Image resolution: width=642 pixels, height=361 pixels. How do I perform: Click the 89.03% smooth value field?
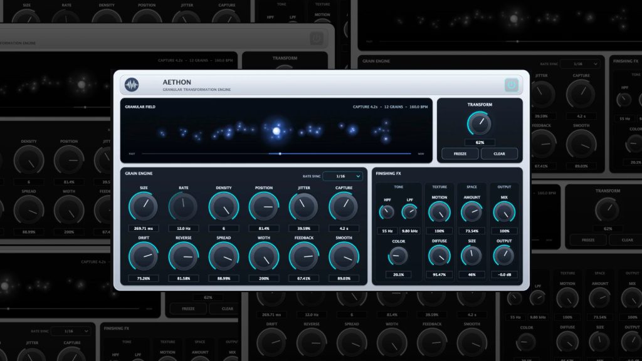click(344, 278)
